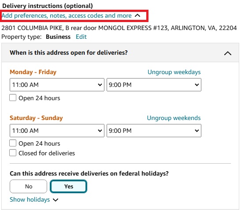Edit the Business property type
Viewport: 241px width, 210px height.
[x=81, y=37]
